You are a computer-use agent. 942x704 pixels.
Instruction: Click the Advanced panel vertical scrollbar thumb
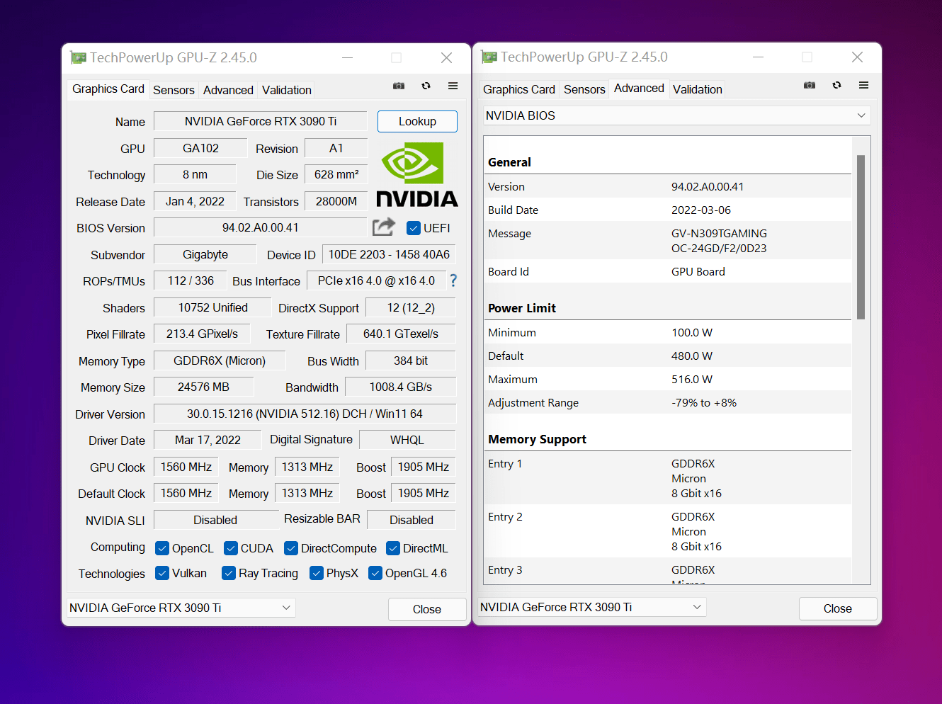pyautogui.click(x=861, y=237)
